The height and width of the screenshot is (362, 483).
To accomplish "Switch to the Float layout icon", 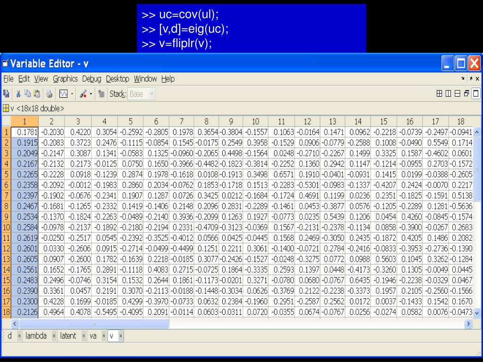I will (x=466, y=94).
